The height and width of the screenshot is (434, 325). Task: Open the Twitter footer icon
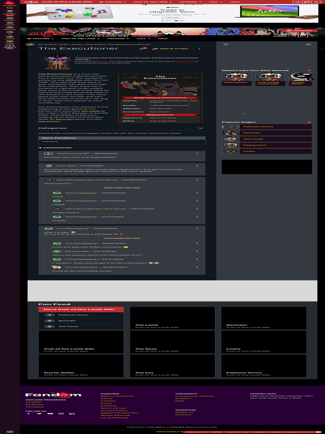pos(39,414)
